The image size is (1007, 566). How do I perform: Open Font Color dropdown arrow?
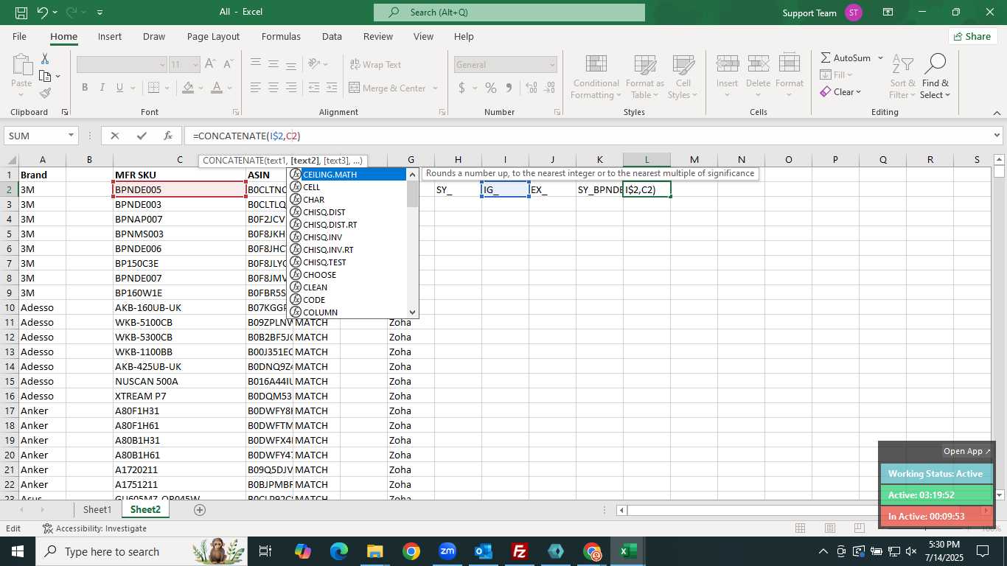(x=230, y=88)
